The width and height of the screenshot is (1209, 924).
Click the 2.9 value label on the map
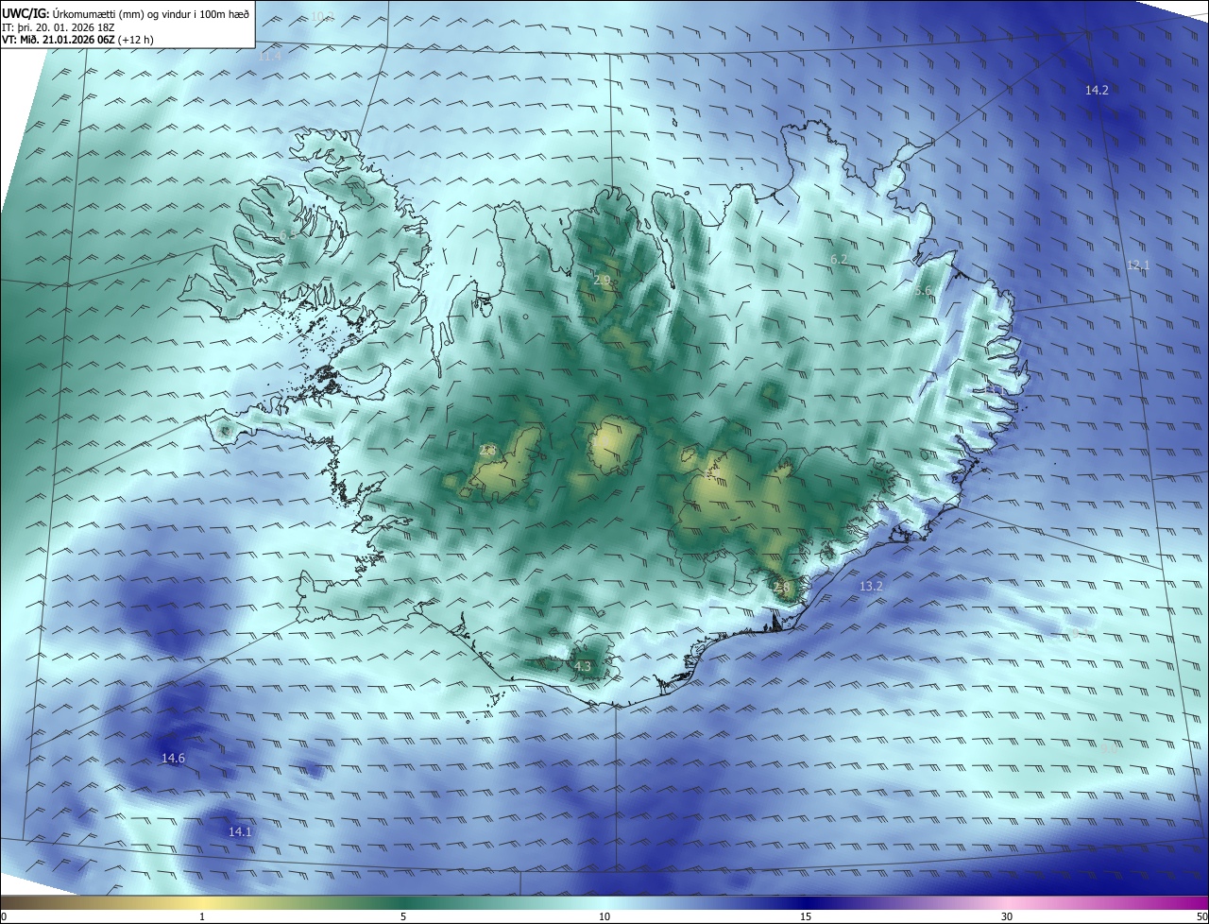tap(602, 280)
